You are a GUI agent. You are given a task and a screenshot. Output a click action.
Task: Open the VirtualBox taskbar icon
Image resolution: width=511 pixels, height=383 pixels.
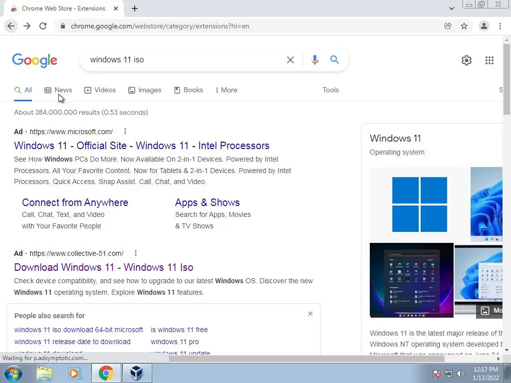(x=137, y=373)
